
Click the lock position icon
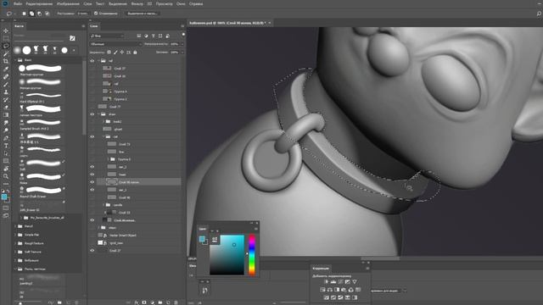tap(122, 53)
